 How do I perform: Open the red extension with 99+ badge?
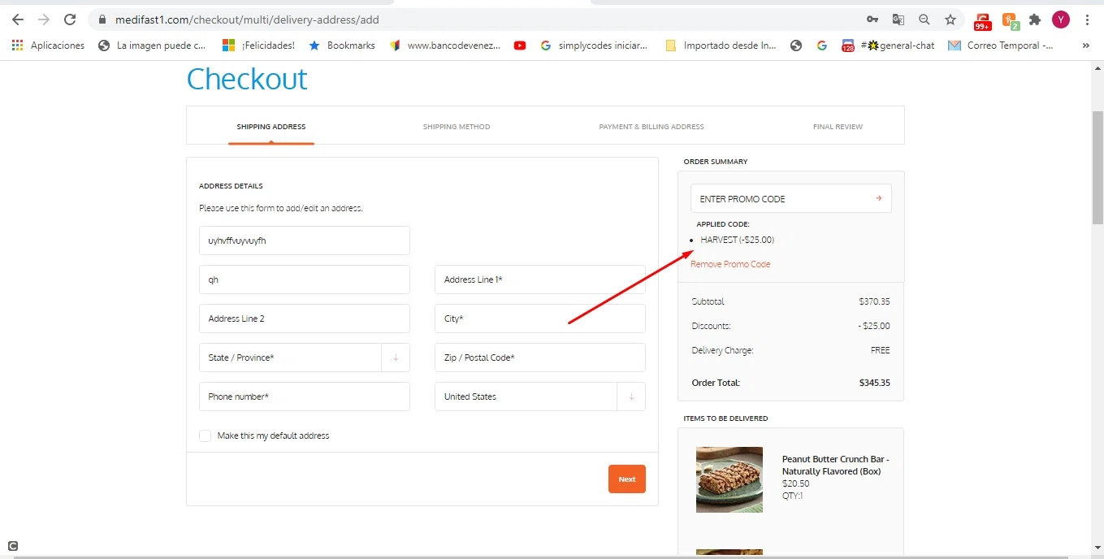click(983, 20)
